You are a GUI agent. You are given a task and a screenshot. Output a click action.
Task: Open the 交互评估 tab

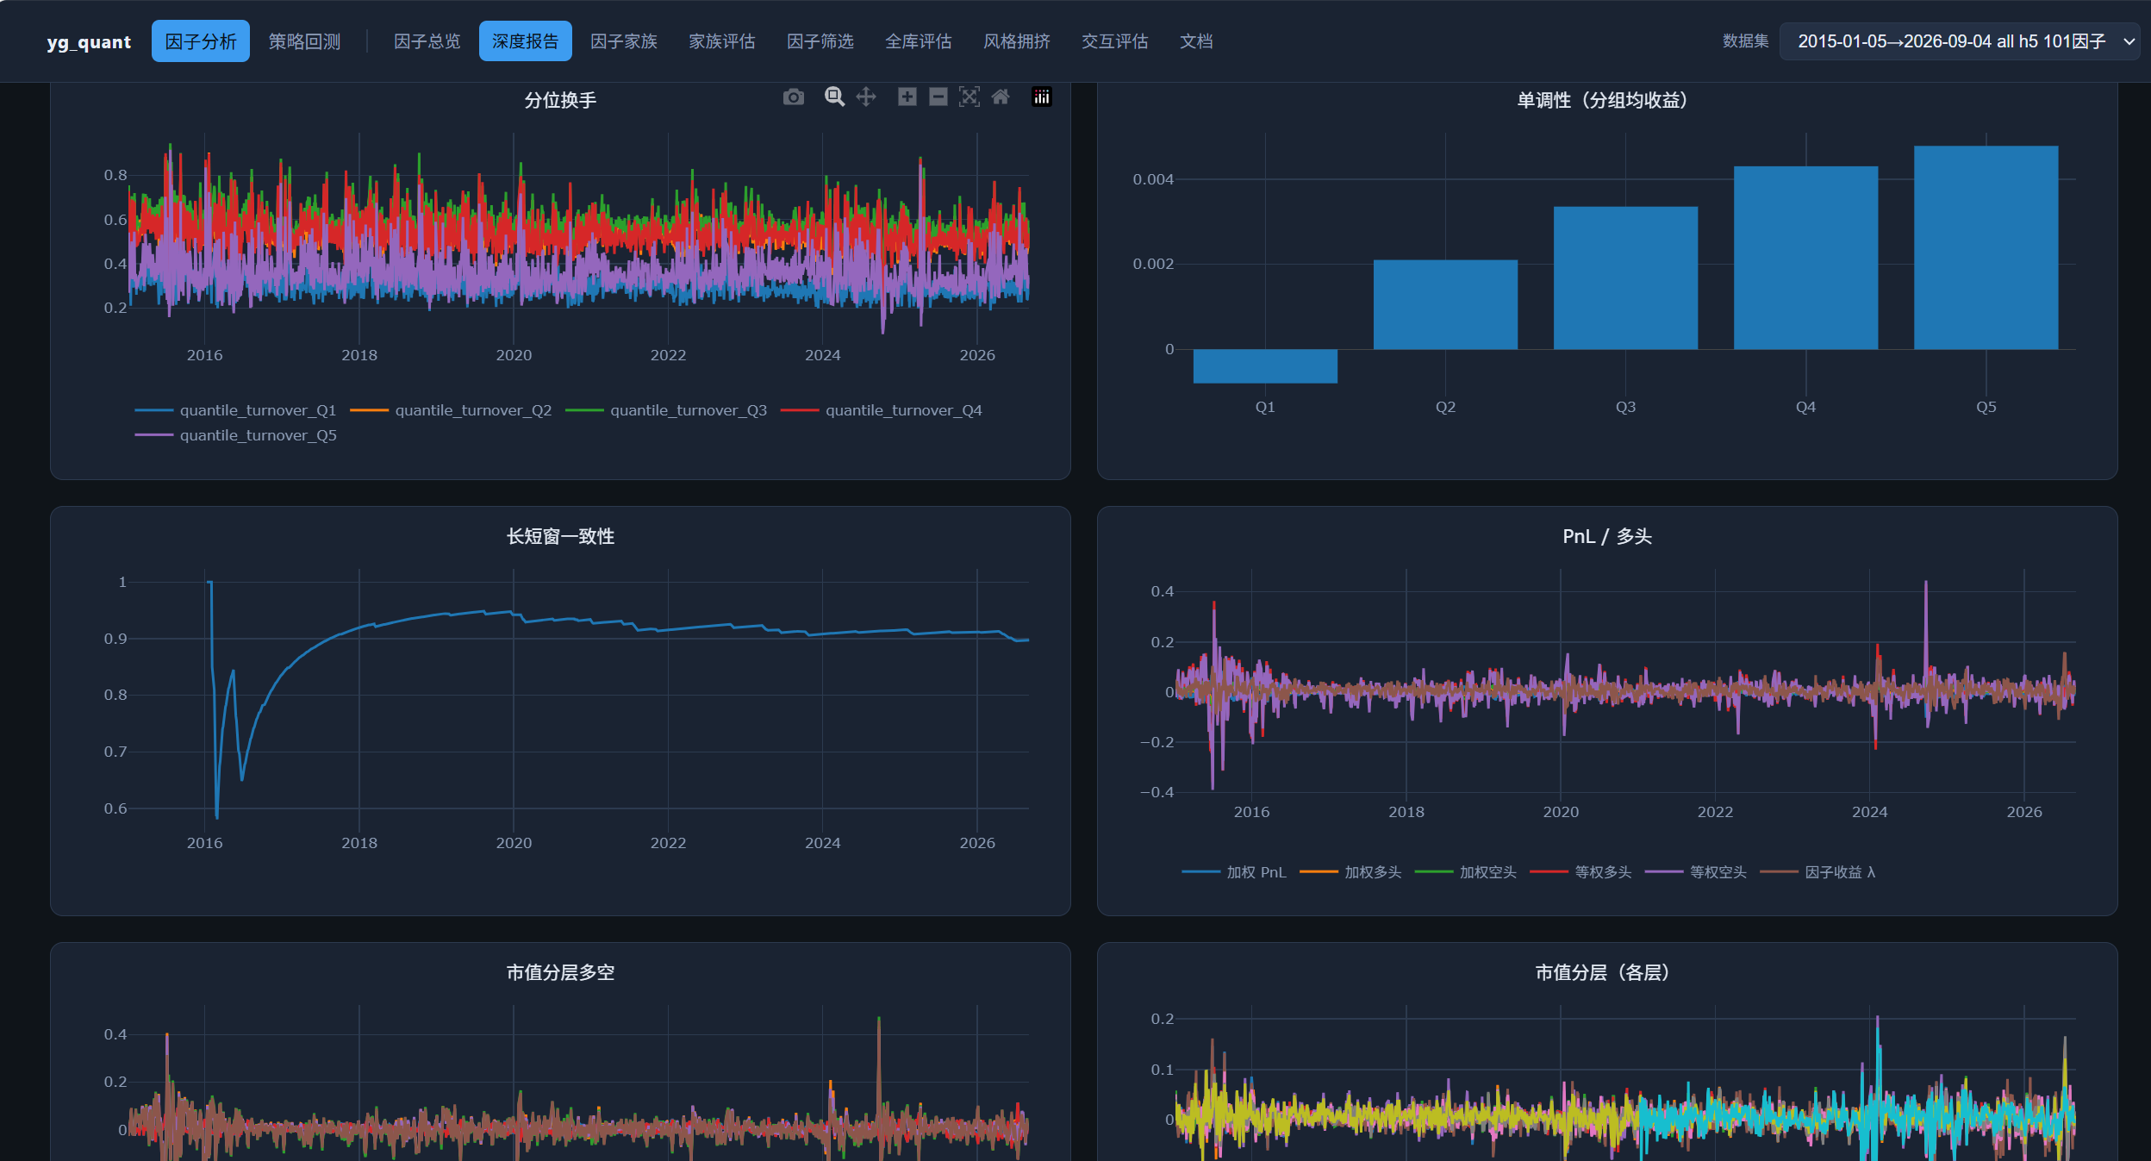pos(1114,41)
